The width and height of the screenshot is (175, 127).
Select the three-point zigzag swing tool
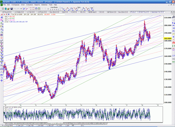click(x=71, y=9)
